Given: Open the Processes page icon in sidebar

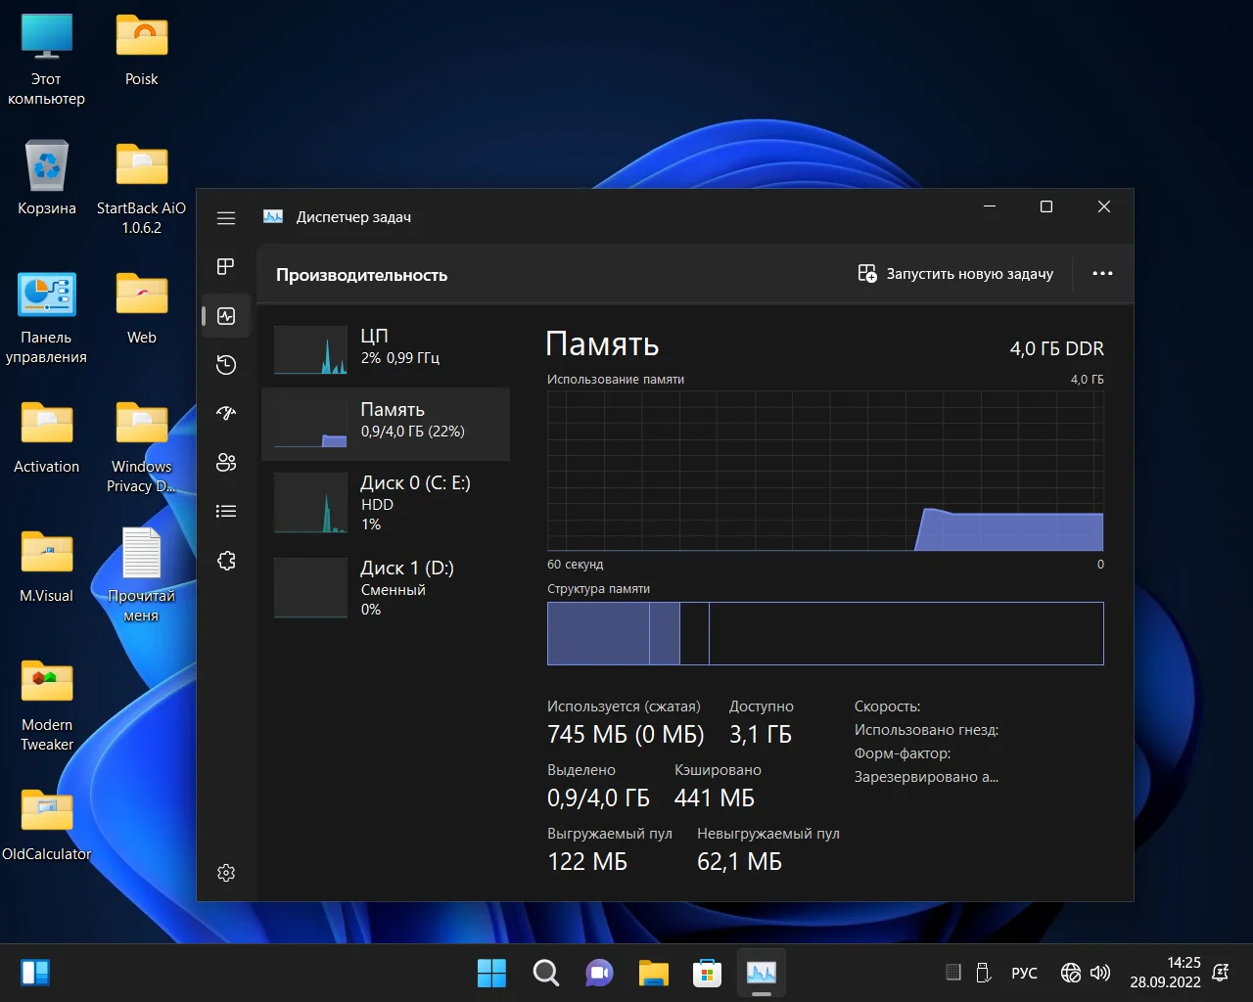Looking at the screenshot, I should pyautogui.click(x=226, y=267).
